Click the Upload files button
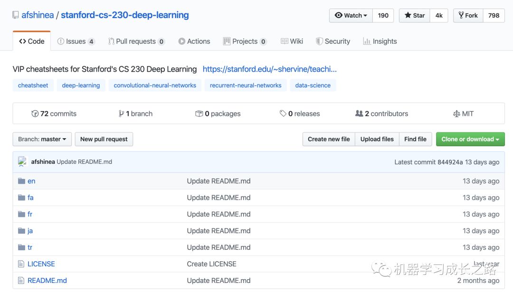 tap(377, 139)
